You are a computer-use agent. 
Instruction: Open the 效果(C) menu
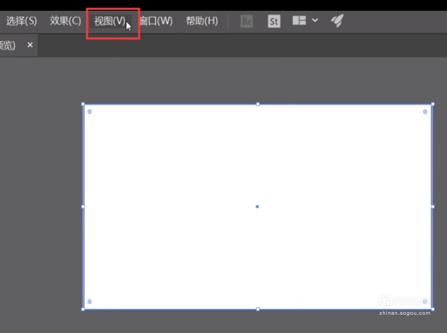point(65,21)
